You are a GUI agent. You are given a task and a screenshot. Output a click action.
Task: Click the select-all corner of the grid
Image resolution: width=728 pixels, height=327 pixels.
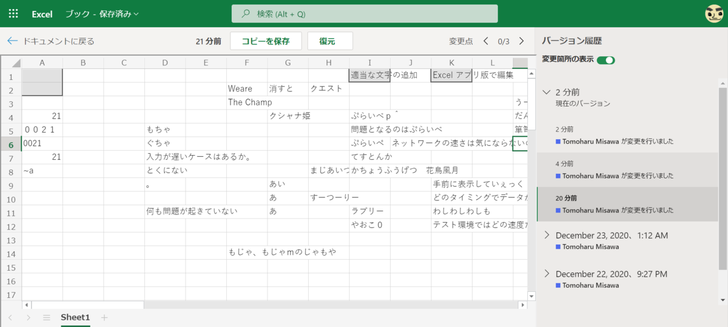click(12, 62)
